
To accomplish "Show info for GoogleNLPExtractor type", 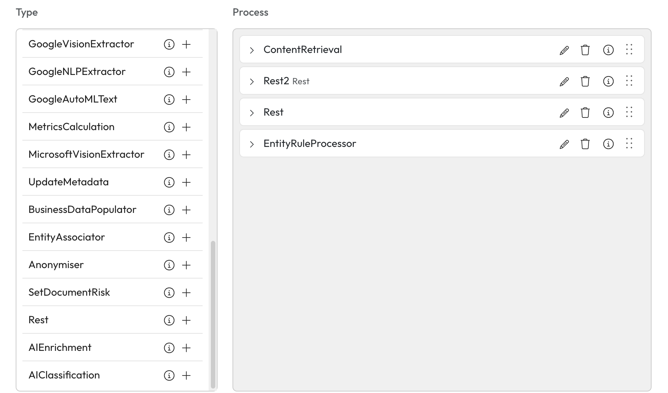I will pos(169,72).
